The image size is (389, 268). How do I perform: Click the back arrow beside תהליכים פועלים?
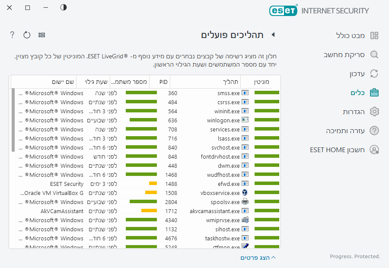pos(273,35)
